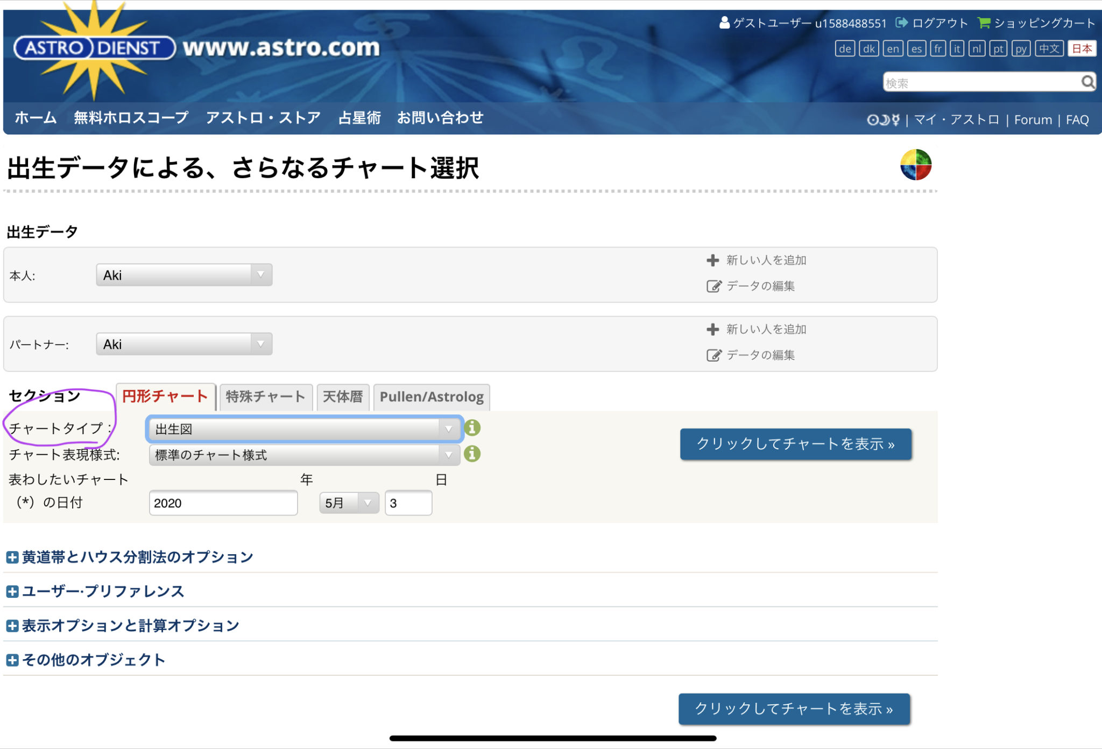1102x749 pixels.
Task: Click the クリックしてチャートを表示 button
Action: point(795,445)
